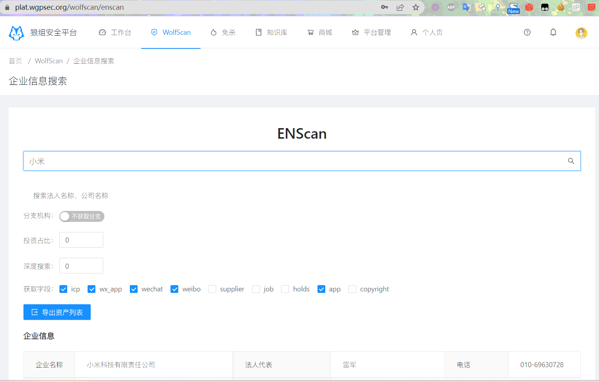Open the 平台管理 menu
The image size is (599, 382).
tap(371, 32)
